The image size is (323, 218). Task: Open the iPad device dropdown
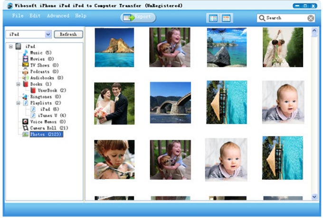48,34
